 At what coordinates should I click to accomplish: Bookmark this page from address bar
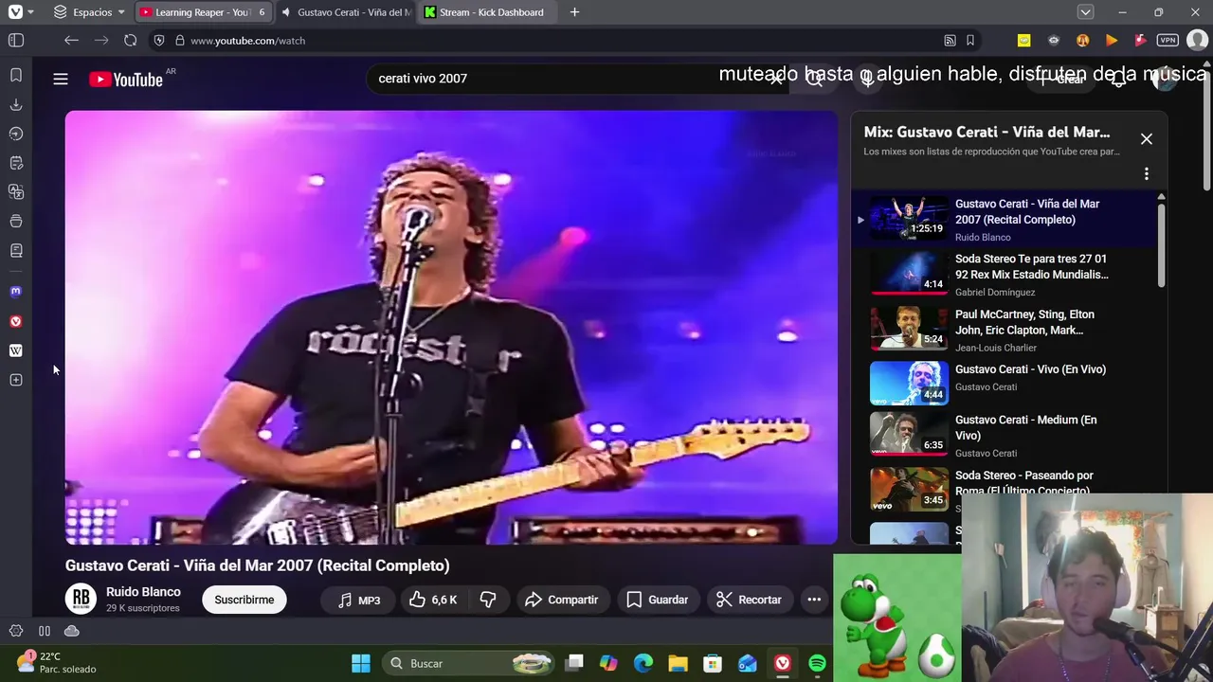coord(970,41)
